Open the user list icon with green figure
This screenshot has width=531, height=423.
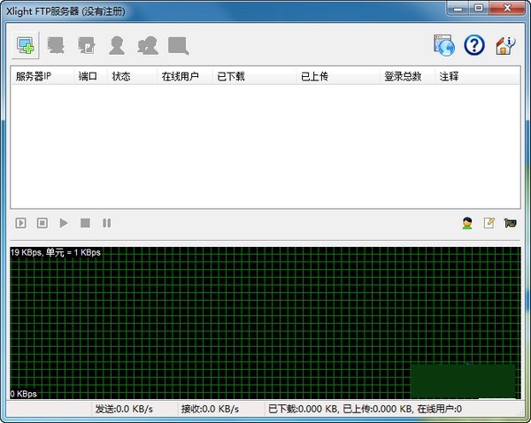[x=466, y=223]
